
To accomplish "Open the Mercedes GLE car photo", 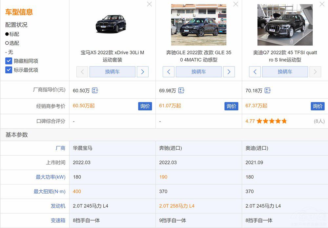I will click(x=198, y=25).
